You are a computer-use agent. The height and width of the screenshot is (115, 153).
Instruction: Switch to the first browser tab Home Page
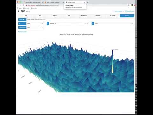coord(33,2)
